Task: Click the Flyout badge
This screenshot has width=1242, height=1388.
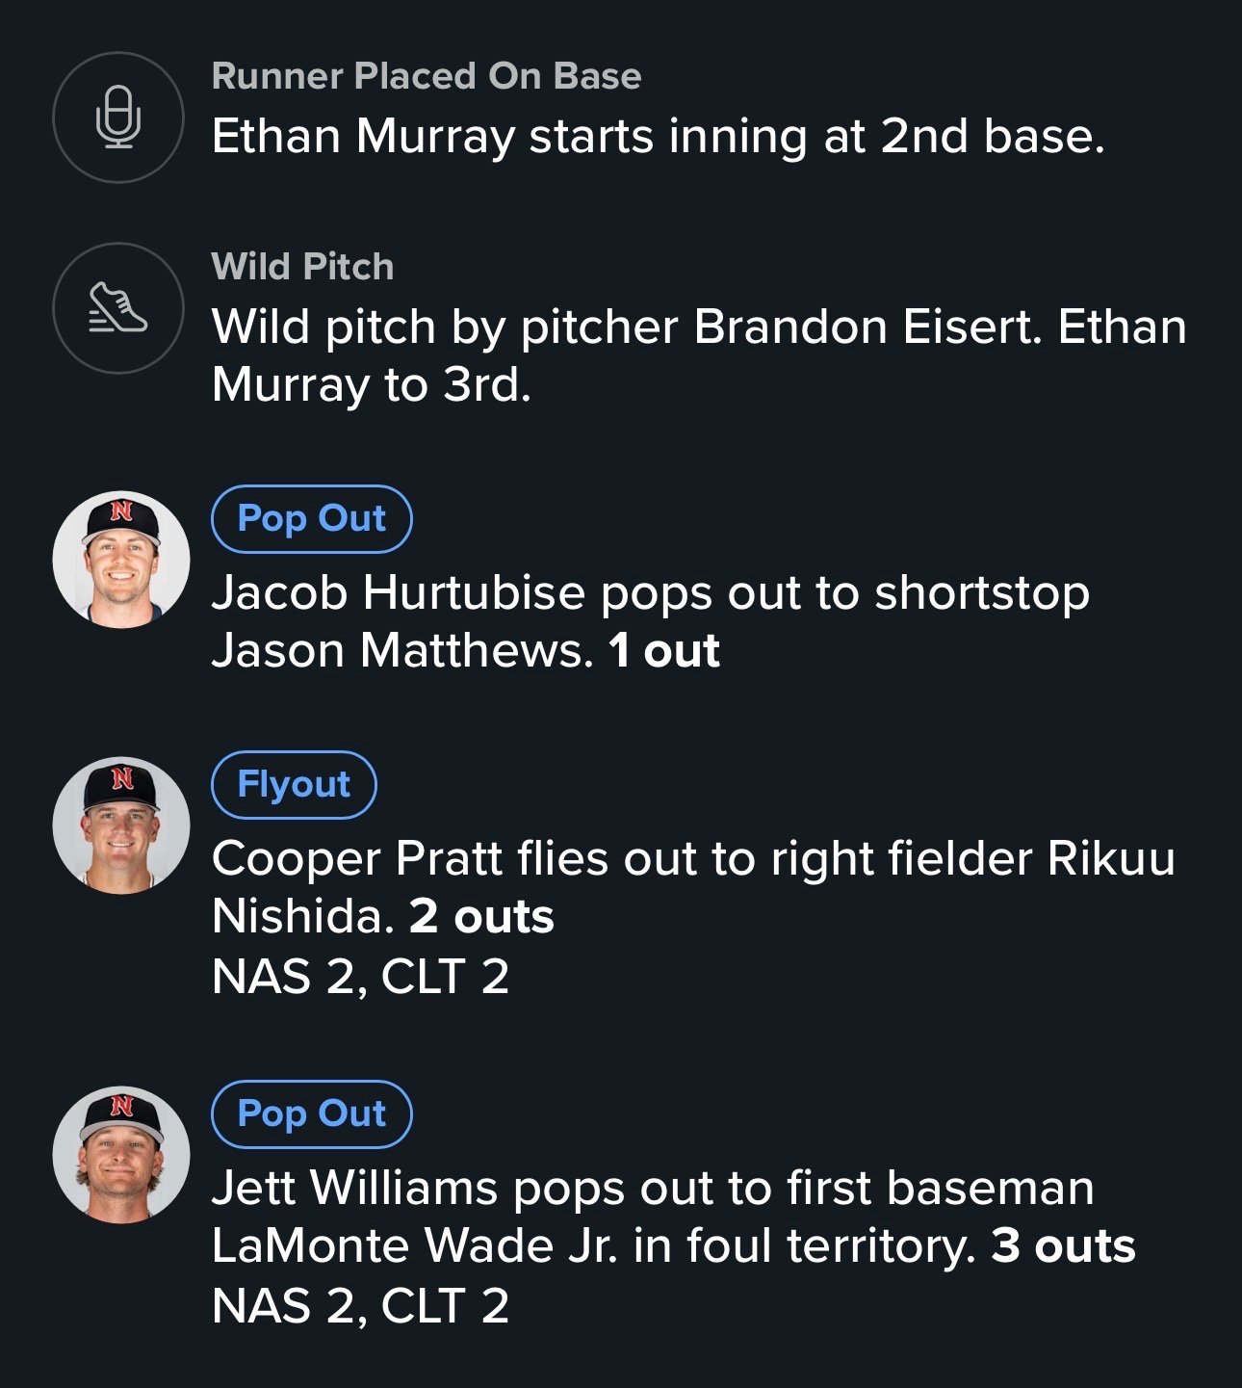Action: (x=294, y=785)
